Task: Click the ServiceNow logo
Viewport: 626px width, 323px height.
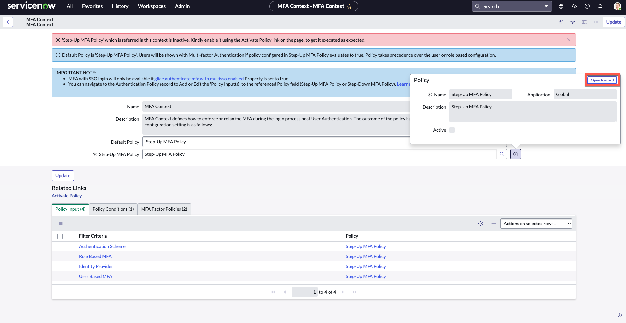Action: (31, 6)
